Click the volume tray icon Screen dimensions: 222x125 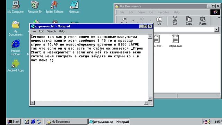[209, 122]
